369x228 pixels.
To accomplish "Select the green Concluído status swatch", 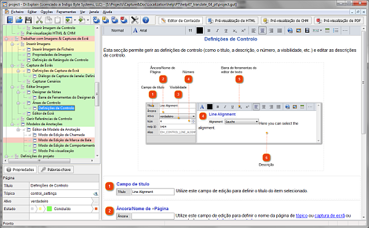I will [x=49, y=209].
